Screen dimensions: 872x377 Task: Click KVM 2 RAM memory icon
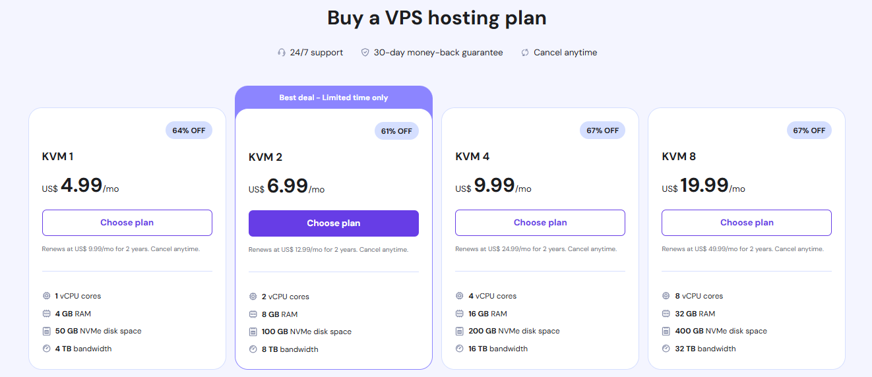pyautogui.click(x=253, y=314)
